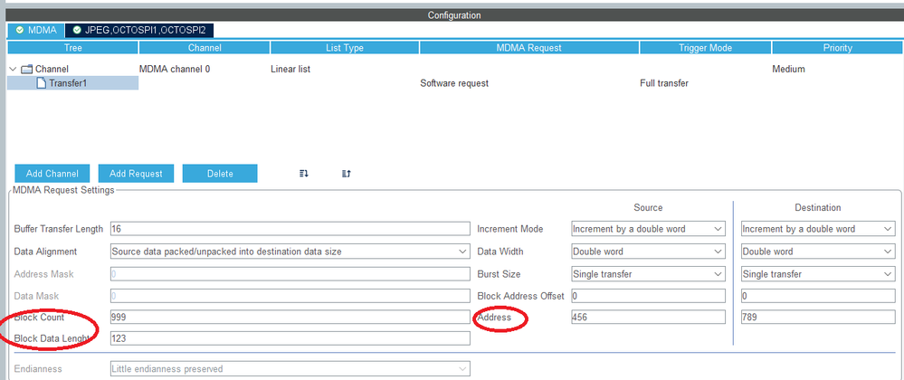Open the Data Alignment dropdown
The height and width of the screenshot is (380, 904).
(x=290, y=252)
